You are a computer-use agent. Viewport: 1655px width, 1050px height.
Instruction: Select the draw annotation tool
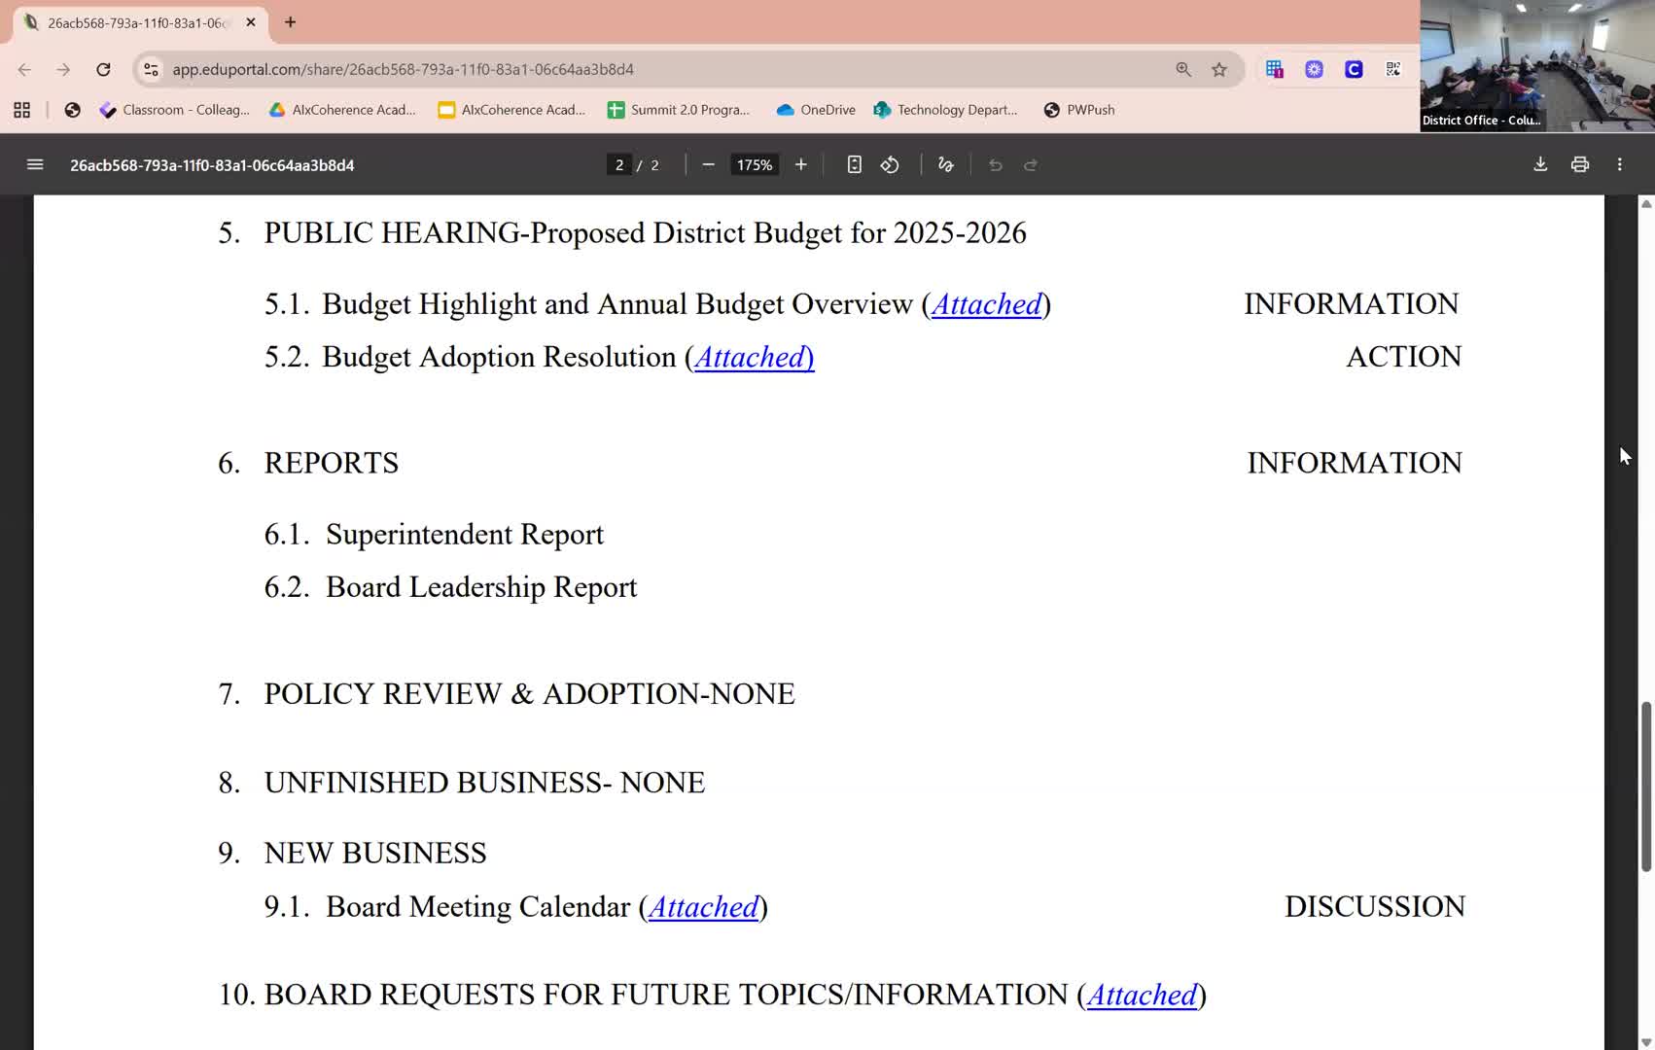pyautogui.click(x=945, y=165)
